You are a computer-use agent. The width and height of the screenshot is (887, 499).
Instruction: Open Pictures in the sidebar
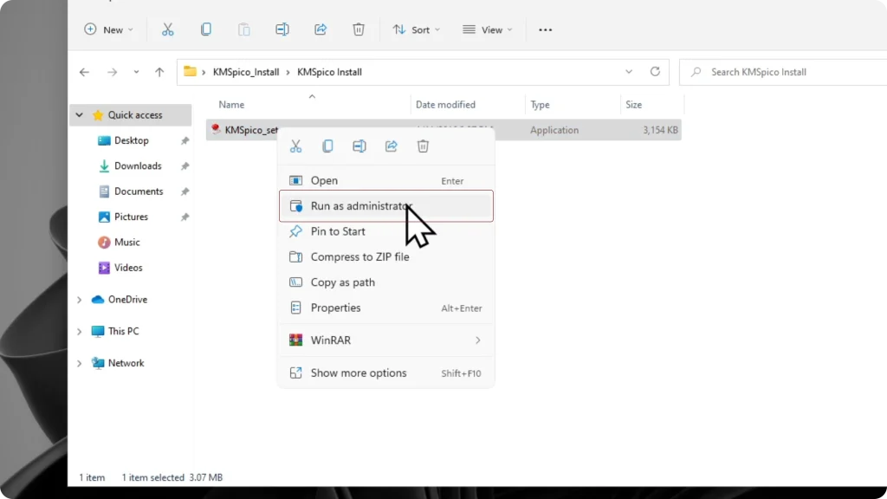pos(131,217)
